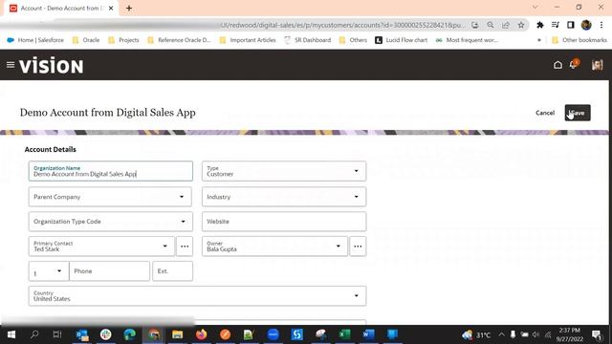Viewport: 612px width, 344px height.
Task: Open the user profile avatar in Vision header
Action: [597, 65]
